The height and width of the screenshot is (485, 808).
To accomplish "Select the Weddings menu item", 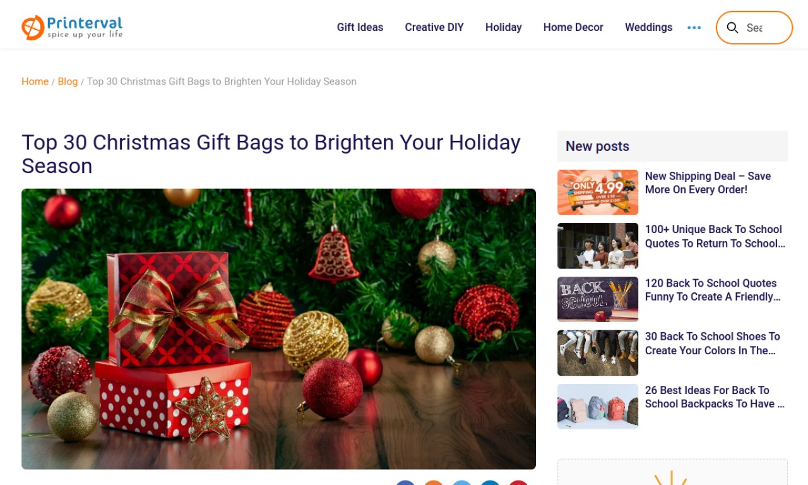I will [x=648, y=27].
